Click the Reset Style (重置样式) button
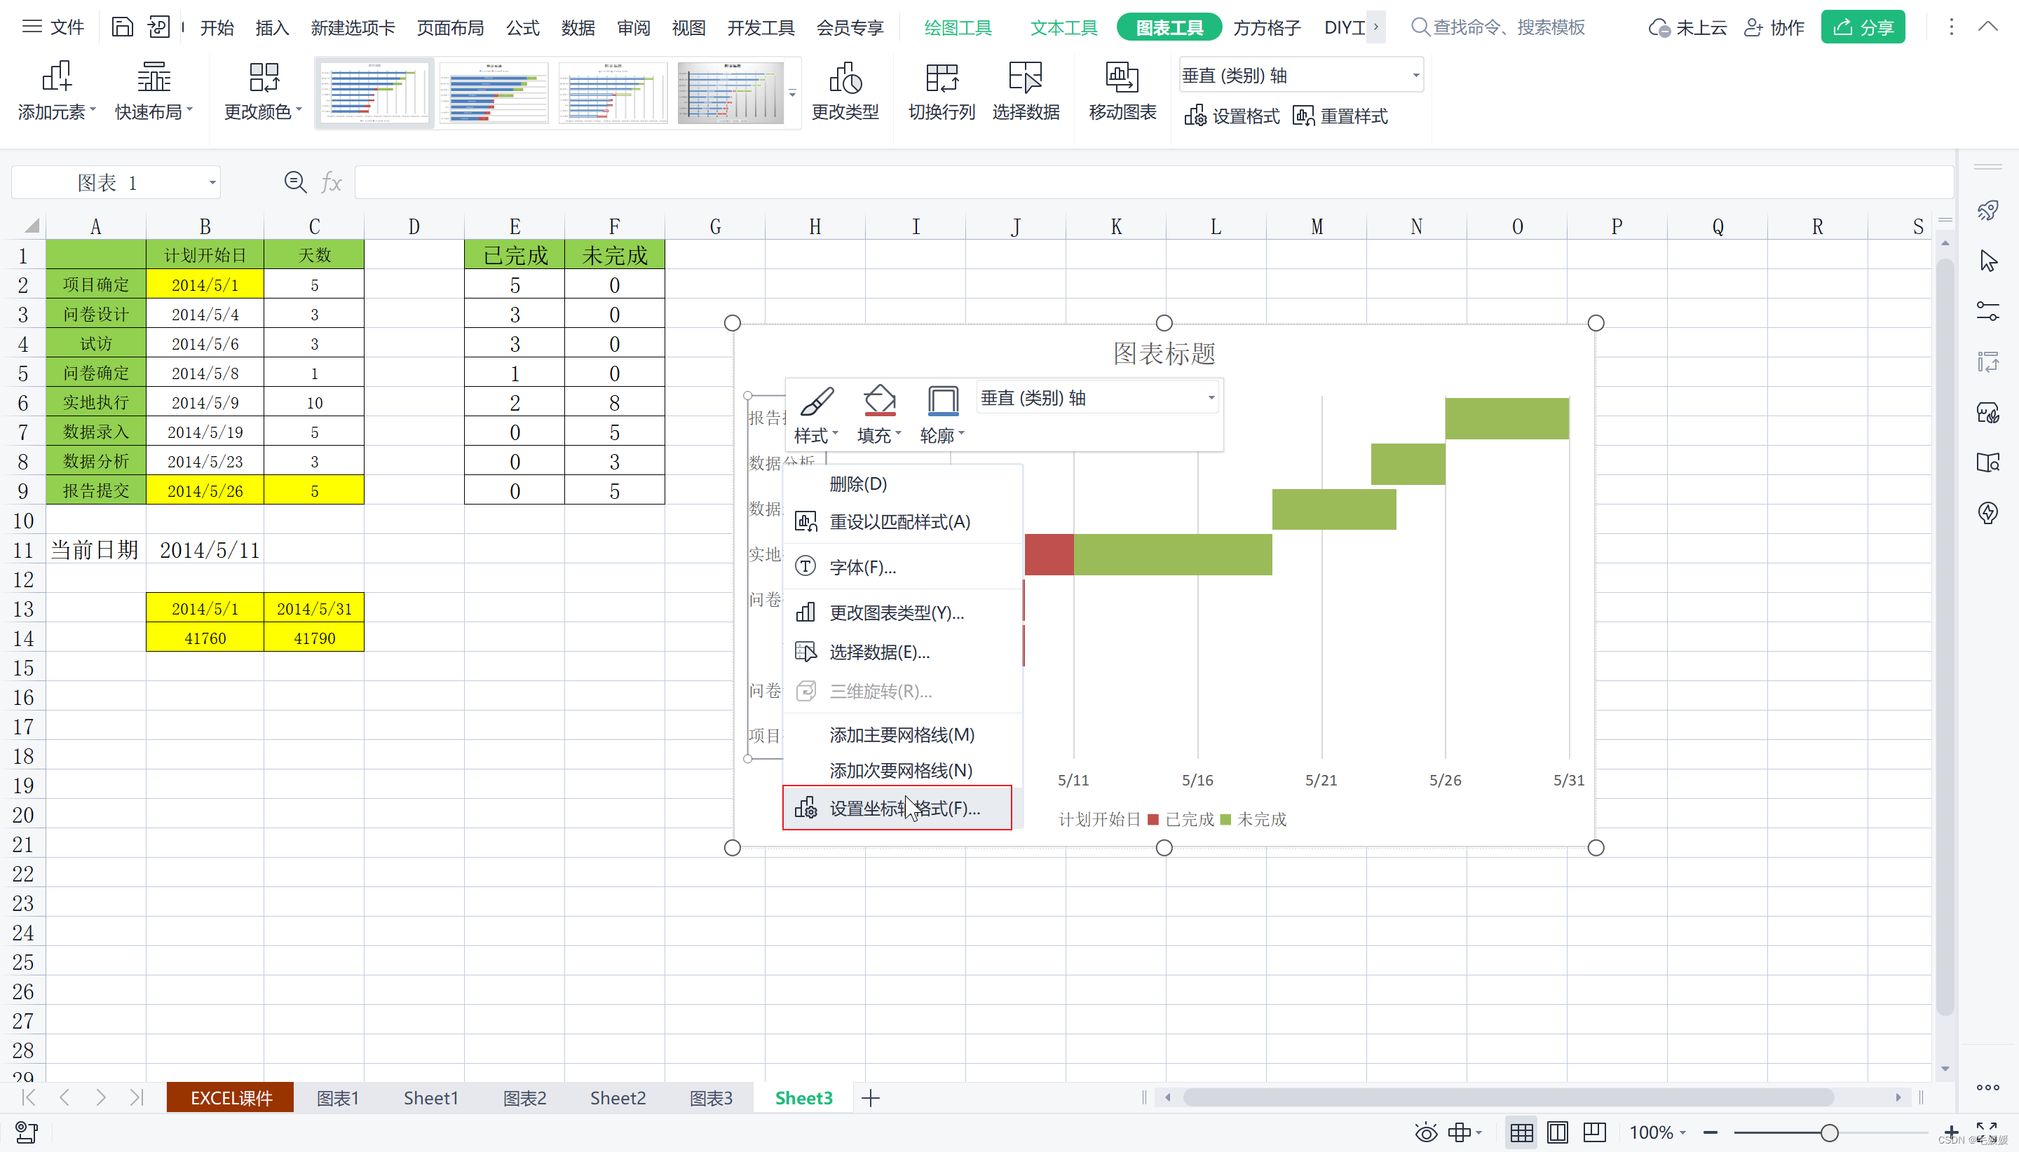2019x1152 pixels. (x=1340, y=116)
